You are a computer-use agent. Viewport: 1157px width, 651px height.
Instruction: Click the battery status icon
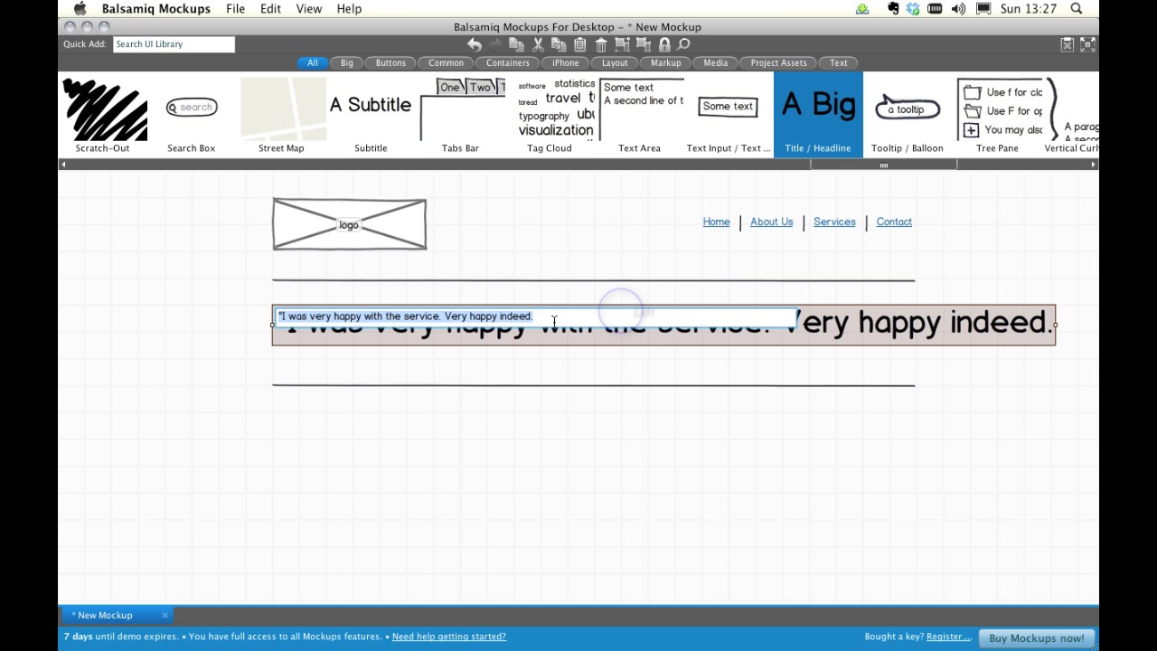[x=935, y=8]
